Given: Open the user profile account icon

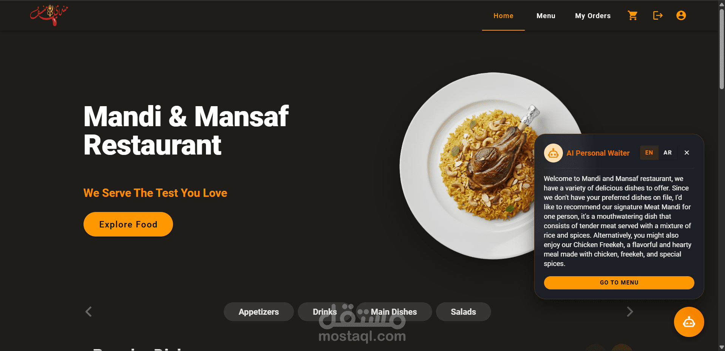Looking at the screenshot, I should (x=681, y=15).
